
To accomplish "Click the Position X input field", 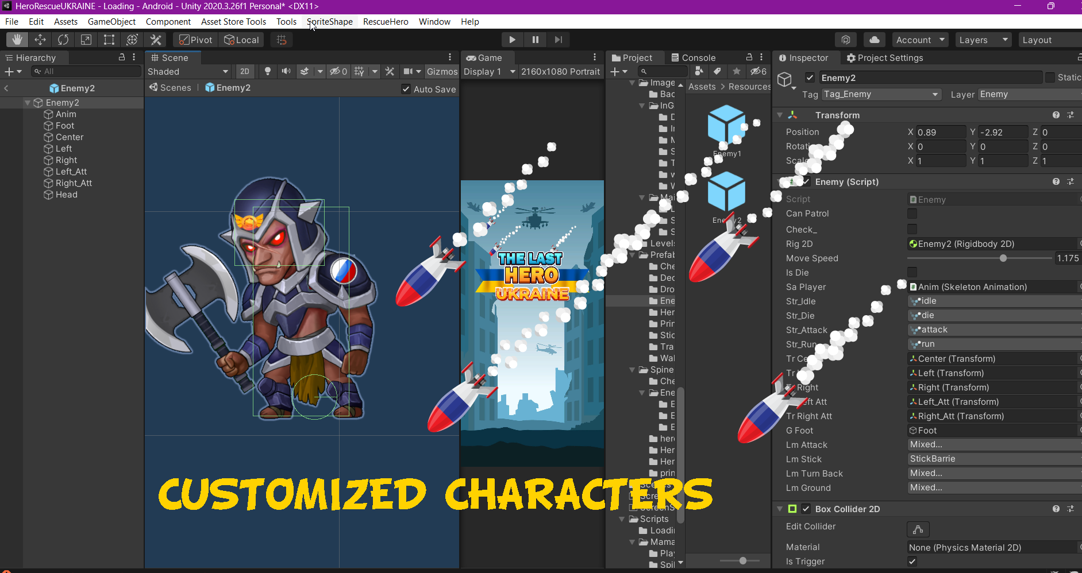I will point(940,132).
